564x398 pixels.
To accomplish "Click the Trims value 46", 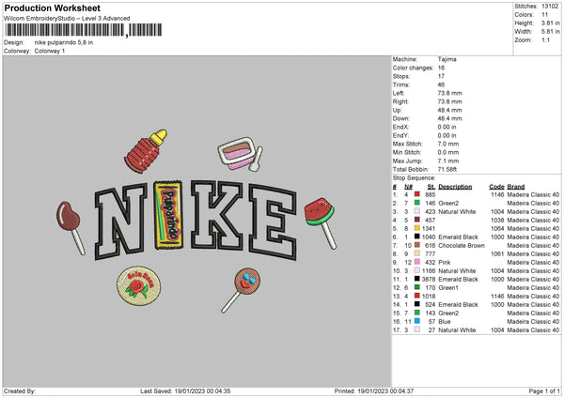I will click(441, 84).
